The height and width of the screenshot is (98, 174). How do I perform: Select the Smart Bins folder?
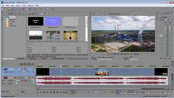point(13,26)
